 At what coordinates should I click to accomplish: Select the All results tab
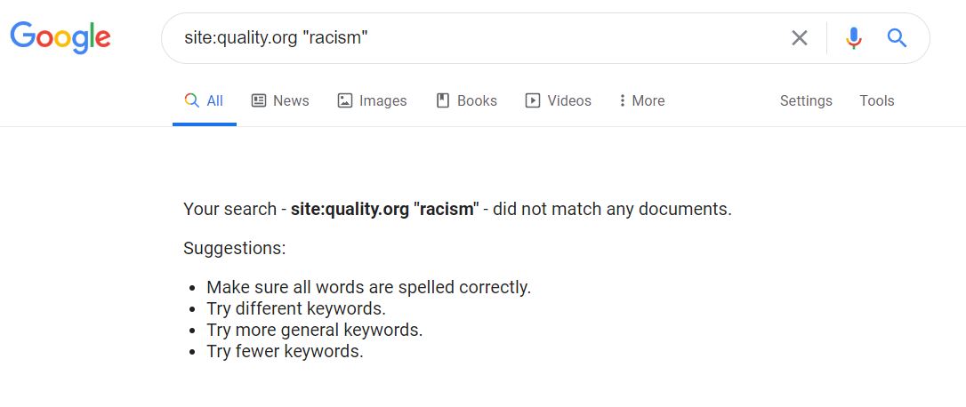coord(205,100)
